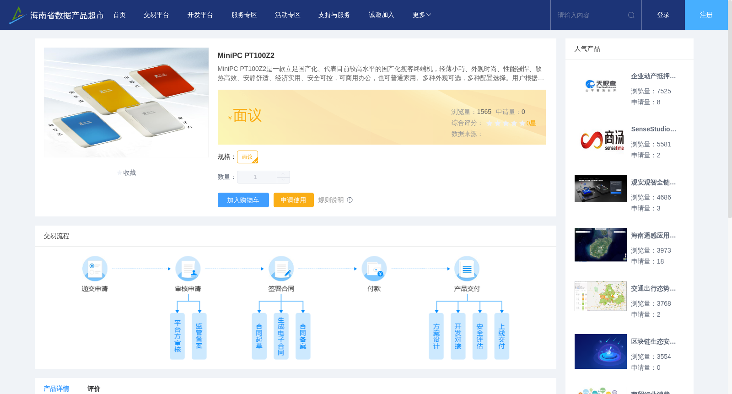This screenshot has height=394, width=732.
Task: Open the 区块链生态安 thumbnail
Action: point(601,351)
